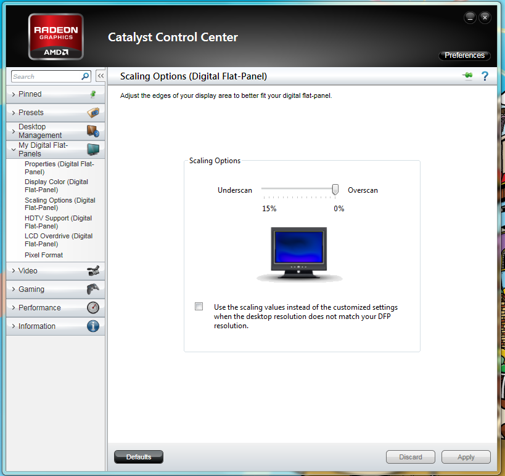Click the Gaming gamepad icon

(x=93, y=289)
